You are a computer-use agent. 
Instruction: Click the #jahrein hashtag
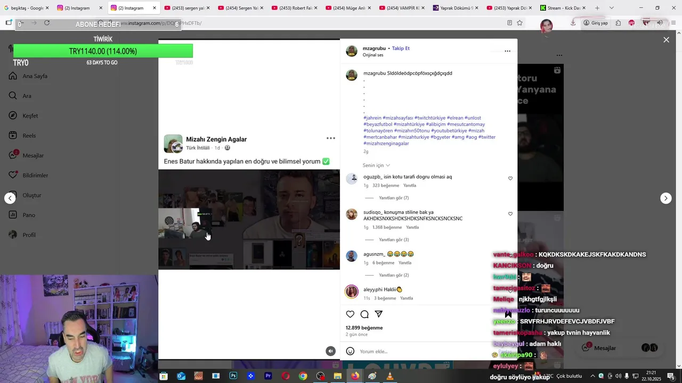coord(372,118)
